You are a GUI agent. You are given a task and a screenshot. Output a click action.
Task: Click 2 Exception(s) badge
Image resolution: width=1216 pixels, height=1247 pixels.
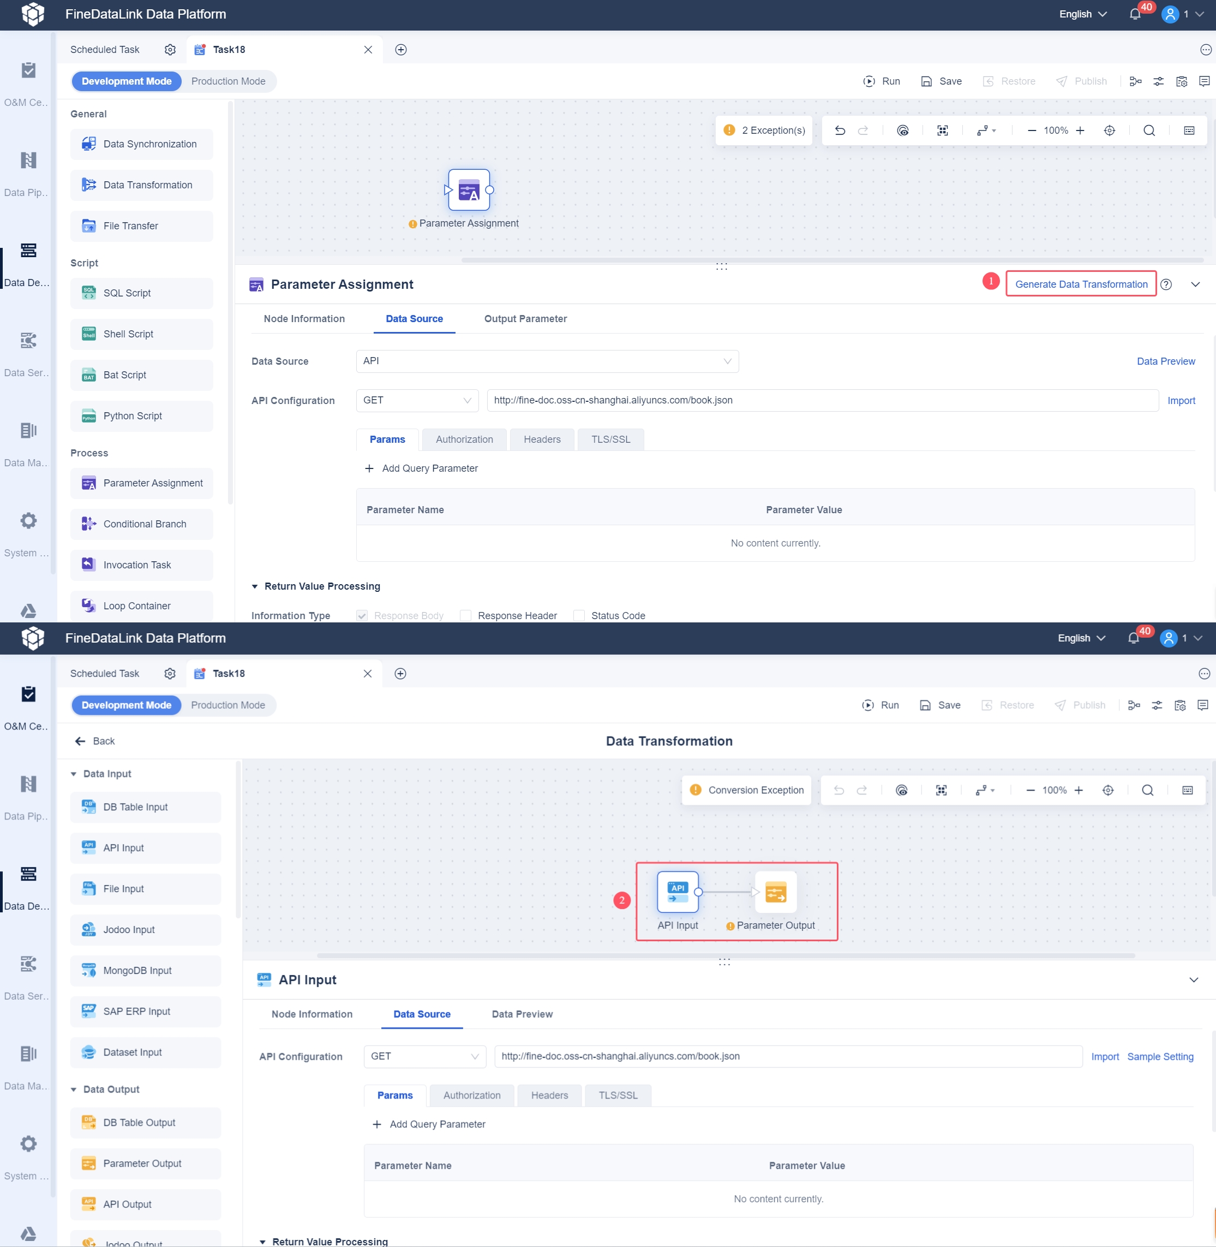tap(764, 130)
